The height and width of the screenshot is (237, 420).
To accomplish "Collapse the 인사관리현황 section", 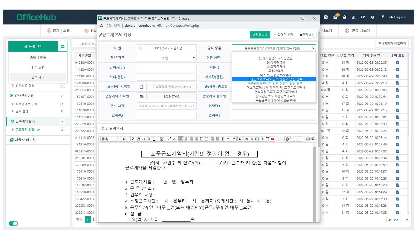I will [62, 96].
